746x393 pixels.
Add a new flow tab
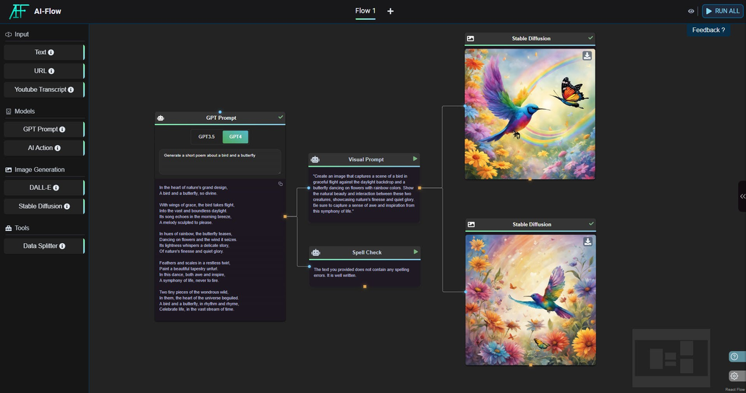coord(390,11)
